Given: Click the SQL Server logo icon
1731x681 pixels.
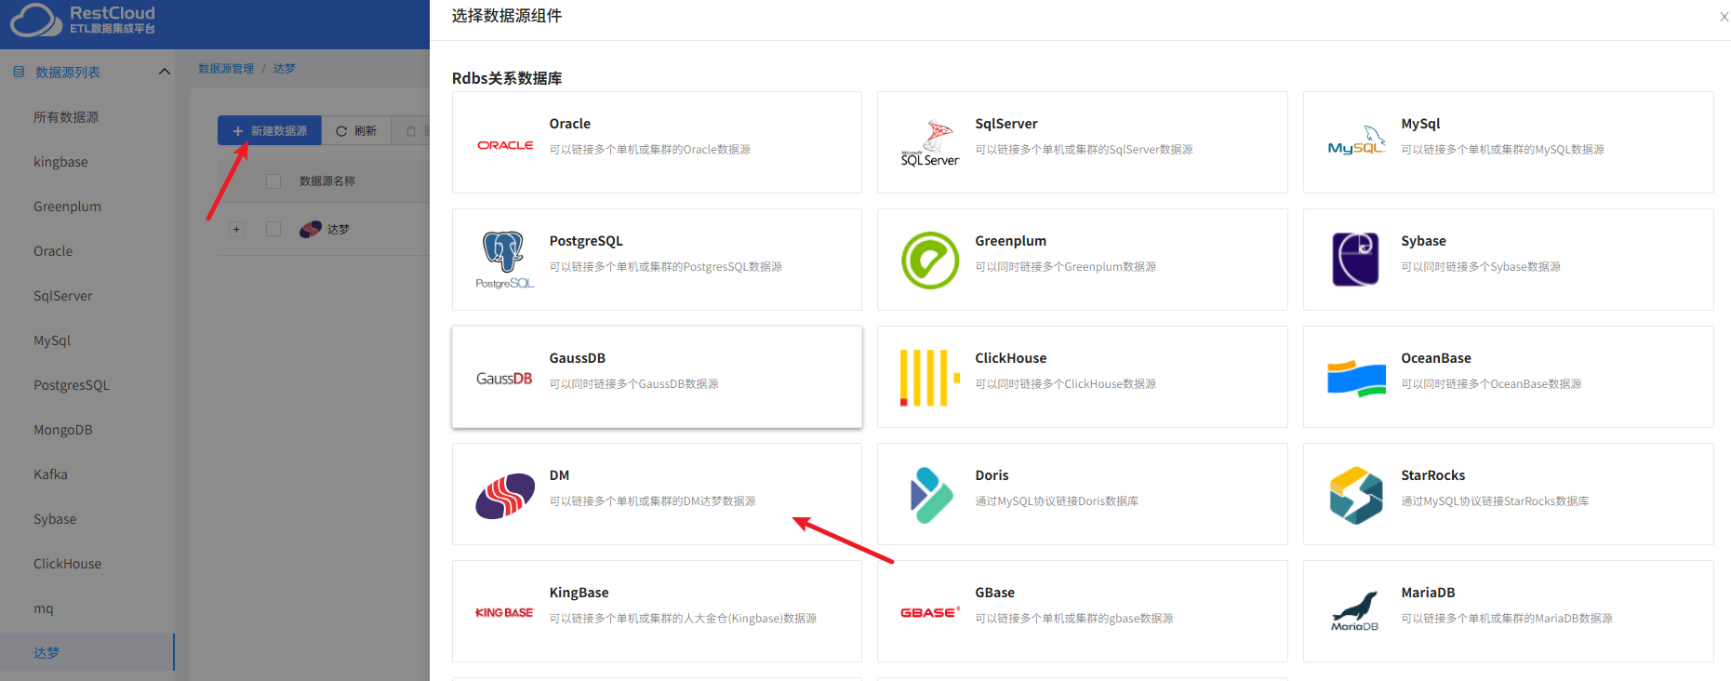Looking at the screenshot, I should [930, 143].
